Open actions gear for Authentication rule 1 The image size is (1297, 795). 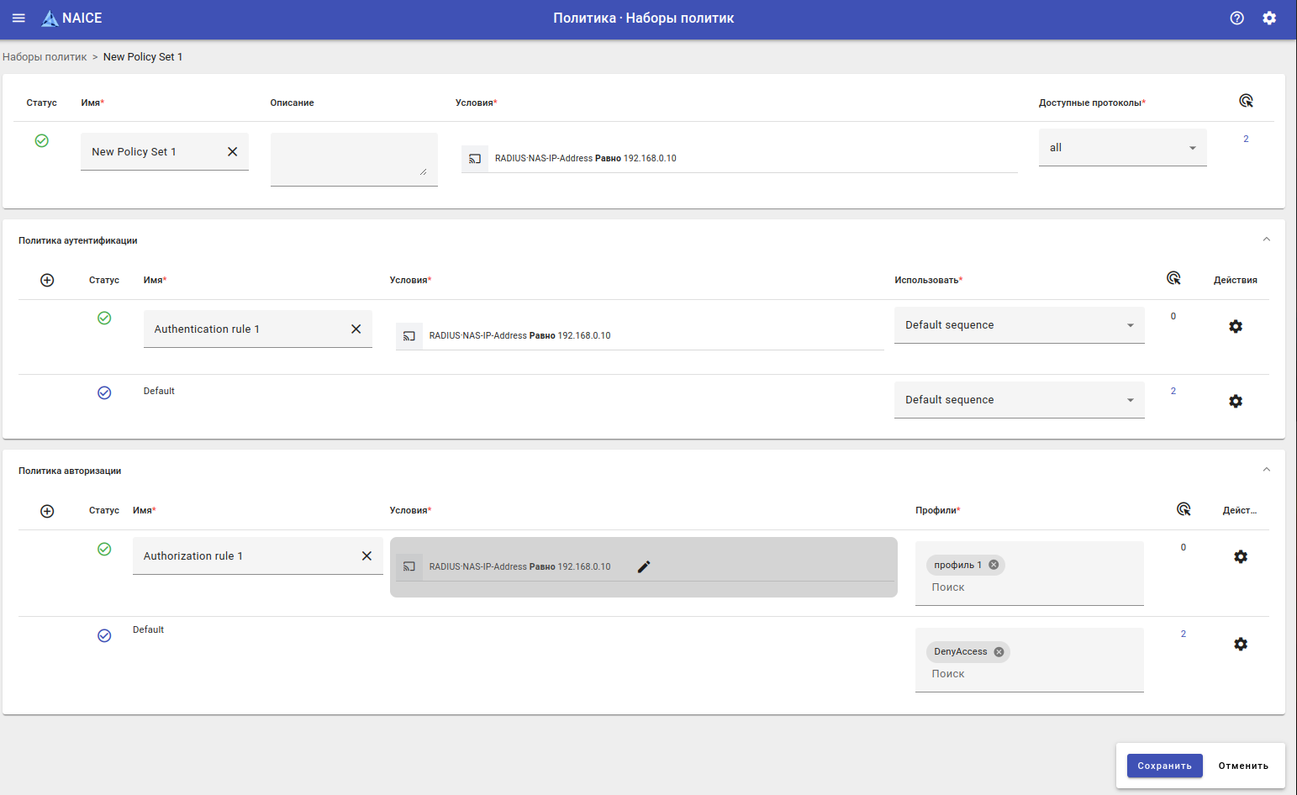(x=1235, y=326)
